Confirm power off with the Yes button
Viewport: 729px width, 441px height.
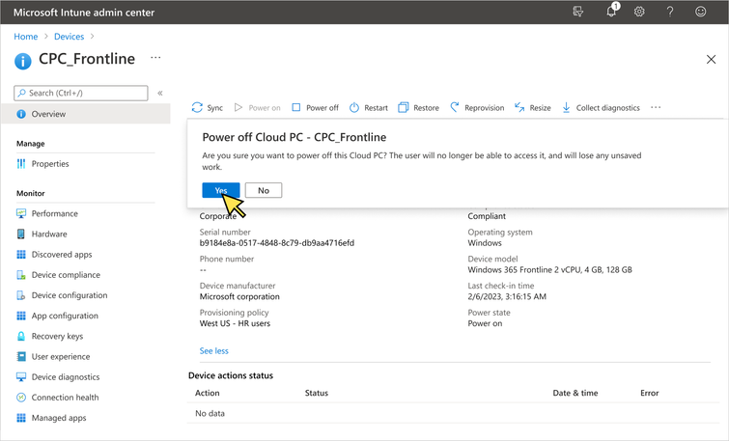point(221,190)
